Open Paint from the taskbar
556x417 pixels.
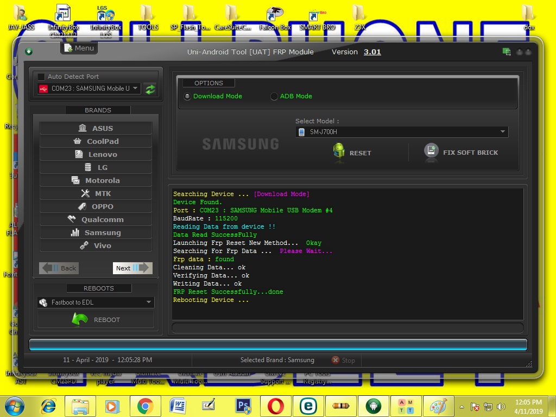click(439, 406)
